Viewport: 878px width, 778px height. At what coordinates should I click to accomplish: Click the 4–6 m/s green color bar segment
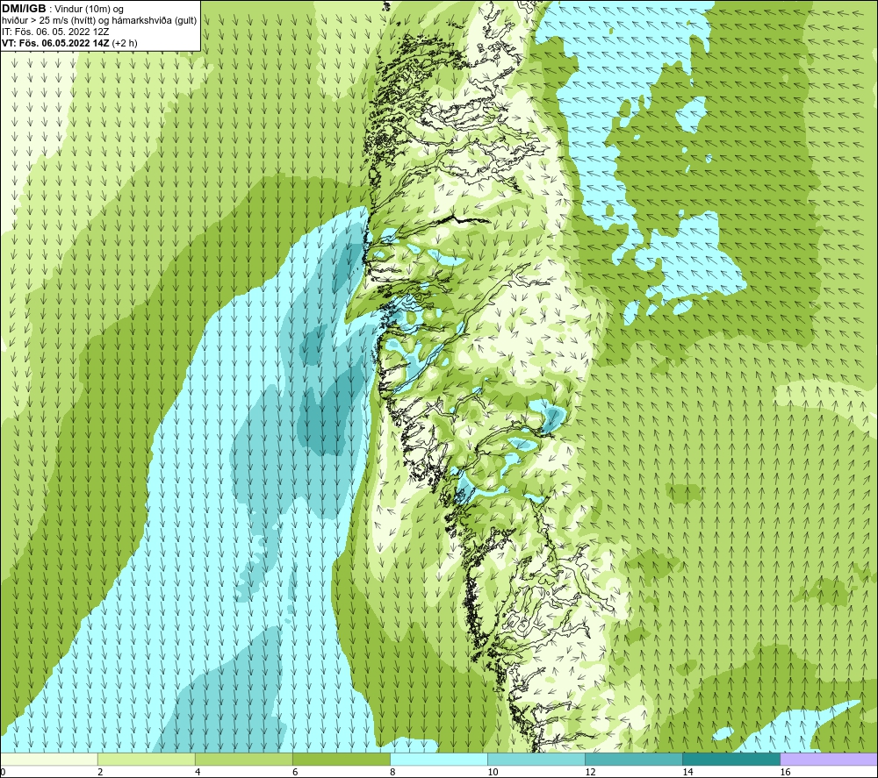click(244, 759)
